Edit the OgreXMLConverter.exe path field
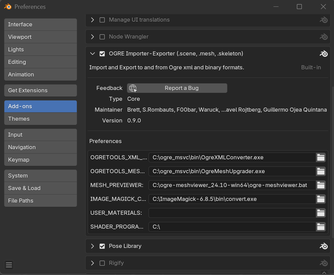The width and height of the screenshot is (334, 275). [x=232, y=157]
